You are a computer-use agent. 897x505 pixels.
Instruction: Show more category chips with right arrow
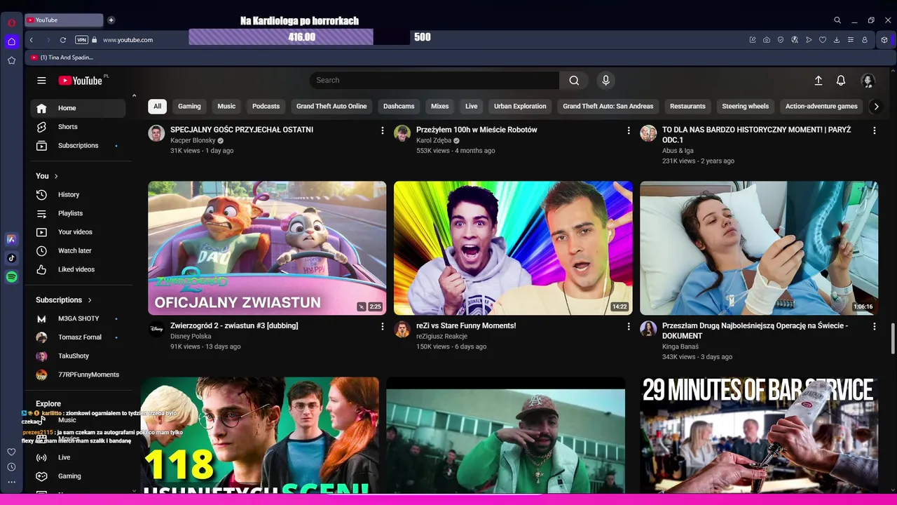click(x=876, y=107)
